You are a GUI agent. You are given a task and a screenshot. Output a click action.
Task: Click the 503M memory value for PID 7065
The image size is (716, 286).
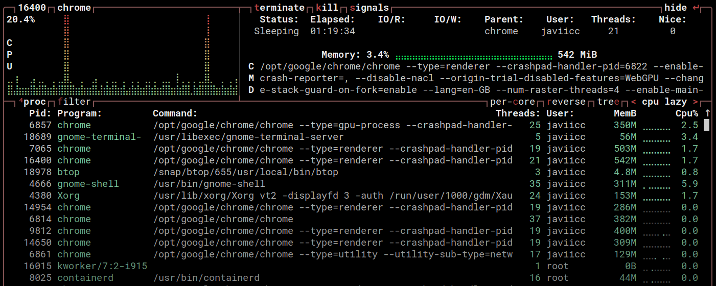625,149
